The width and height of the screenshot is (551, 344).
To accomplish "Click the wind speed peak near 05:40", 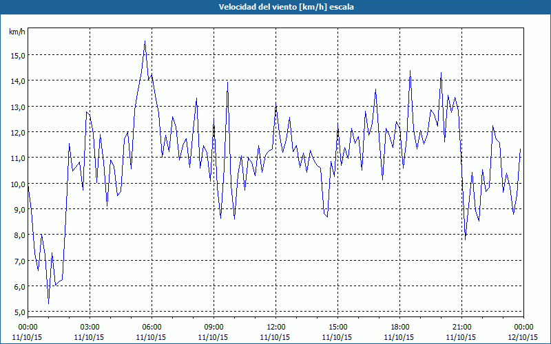I will (x=145, y=41).
